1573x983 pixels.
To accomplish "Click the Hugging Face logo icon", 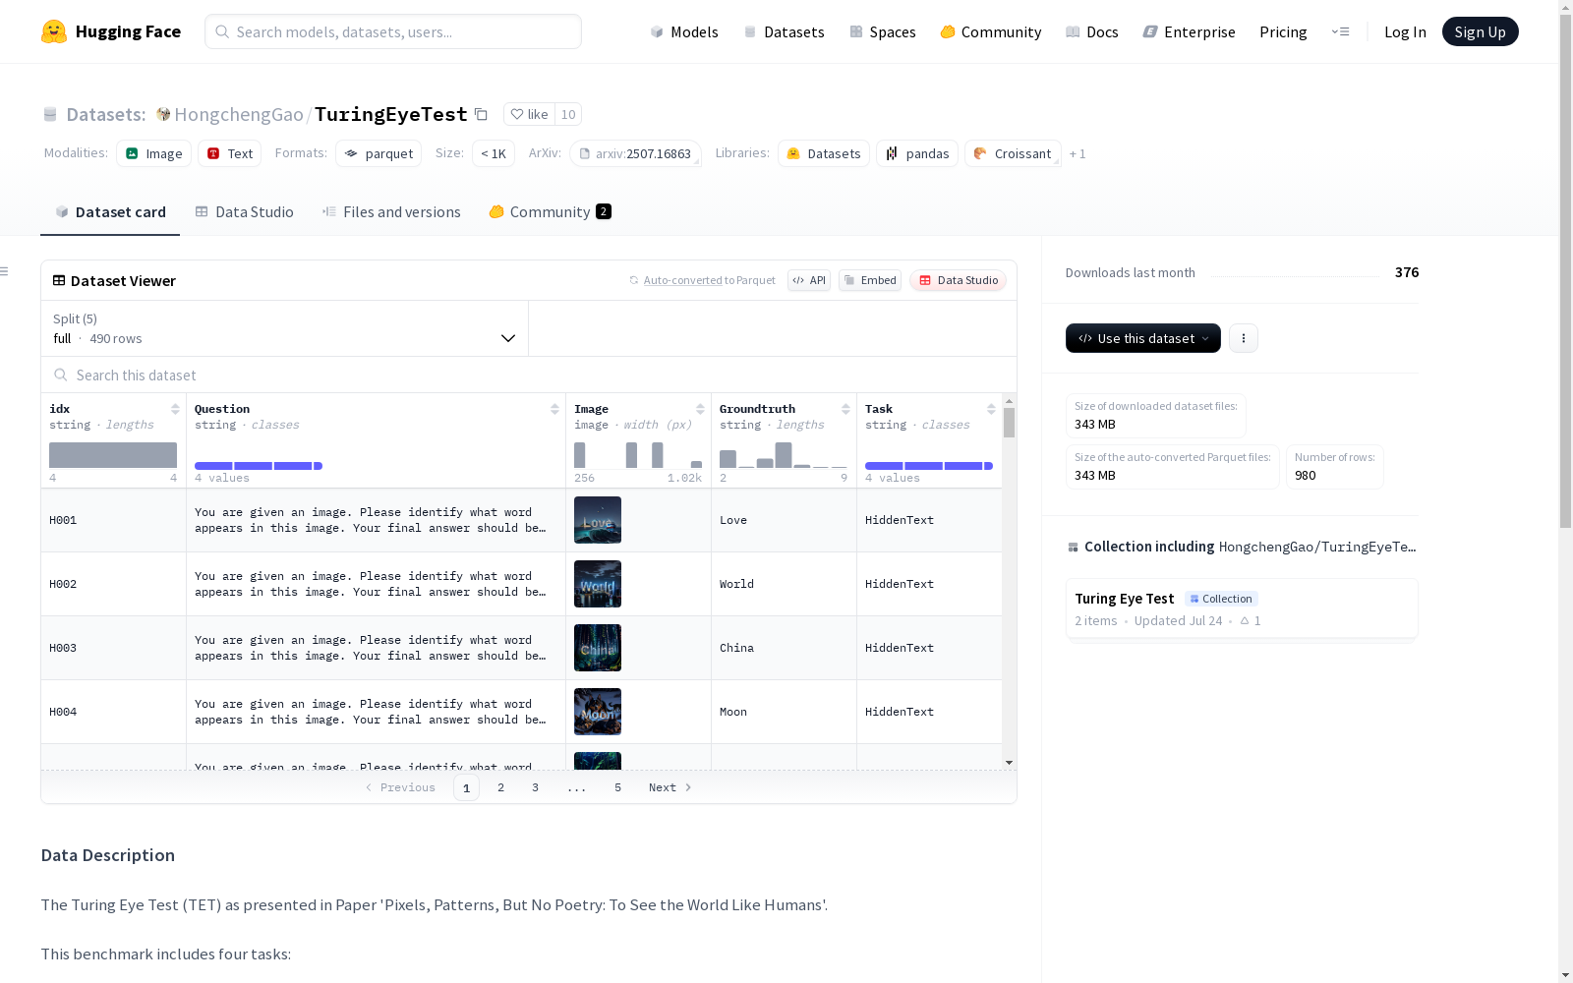I will pyautogui.click(x=54, y=31).
